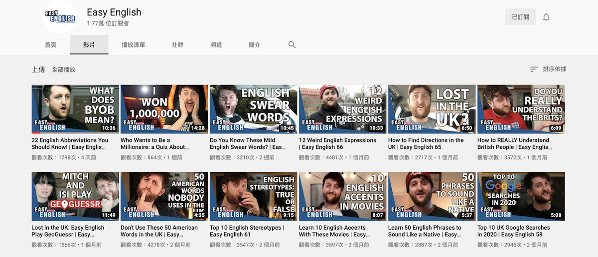Click view count 觀看次數：2887次 · 2 個月前
The image size is (598, 257).
pos(423,245)
